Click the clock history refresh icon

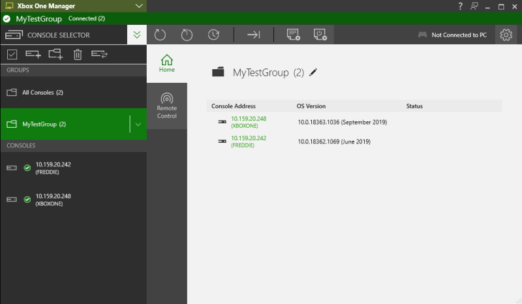(213, 35)
